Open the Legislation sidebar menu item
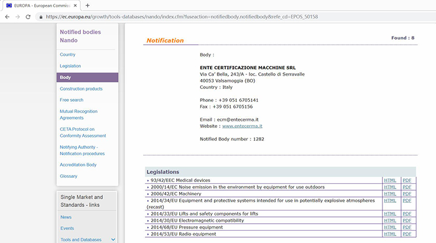This screenshot has width=436, height=243. coord(70,66)
